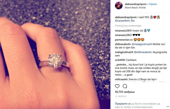Image resolution: width=170 pixels, height=109 pixels.
Task: Open pomeranian.ru commenter profile
Action: coord(124,40)
